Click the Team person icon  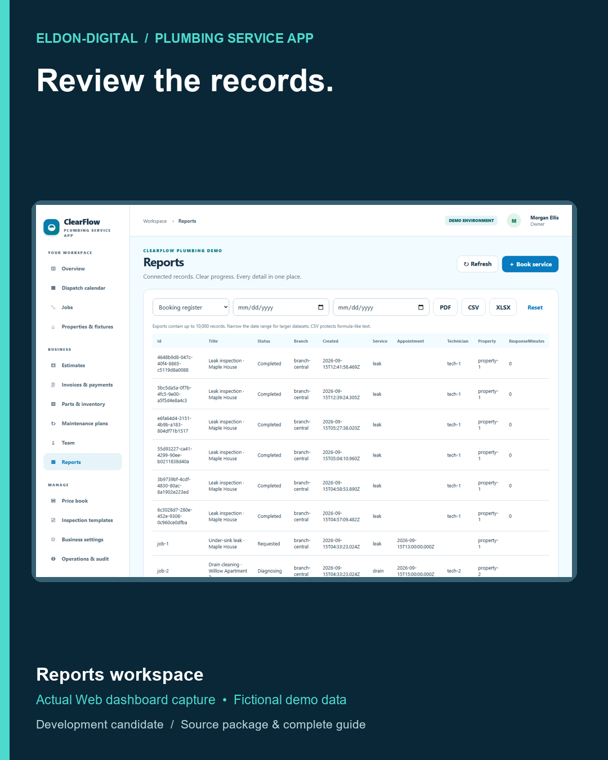(53, 443)
